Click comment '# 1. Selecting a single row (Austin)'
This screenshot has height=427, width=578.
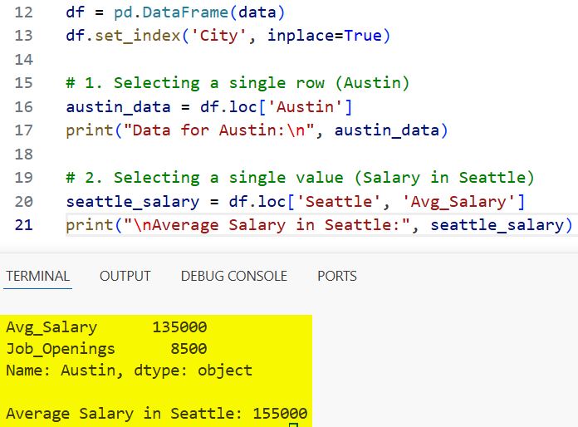(238, 83)
